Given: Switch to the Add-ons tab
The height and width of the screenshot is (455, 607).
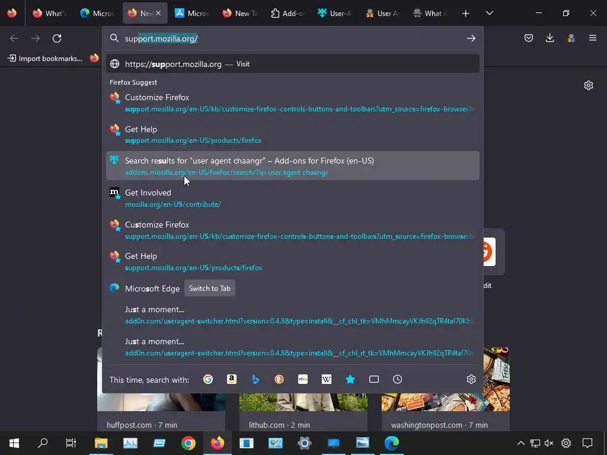Looking at the screenshot, I should [x=288, y=13].
